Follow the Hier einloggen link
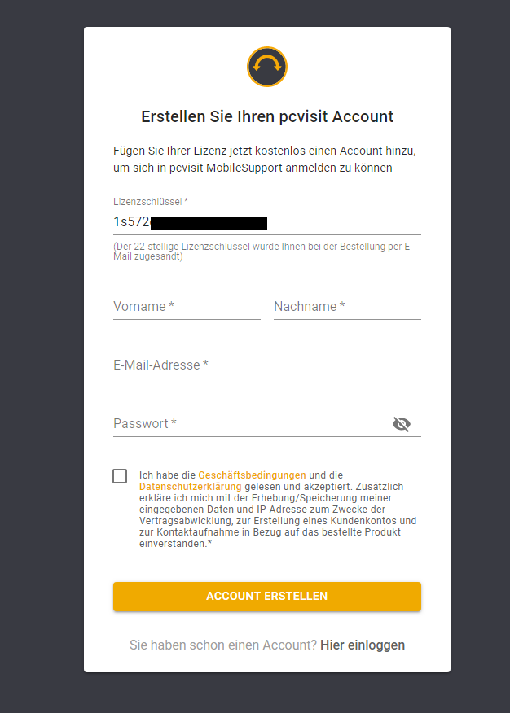Image resolution: width=510 pixels, height=713 pixels. pos(363,645)
